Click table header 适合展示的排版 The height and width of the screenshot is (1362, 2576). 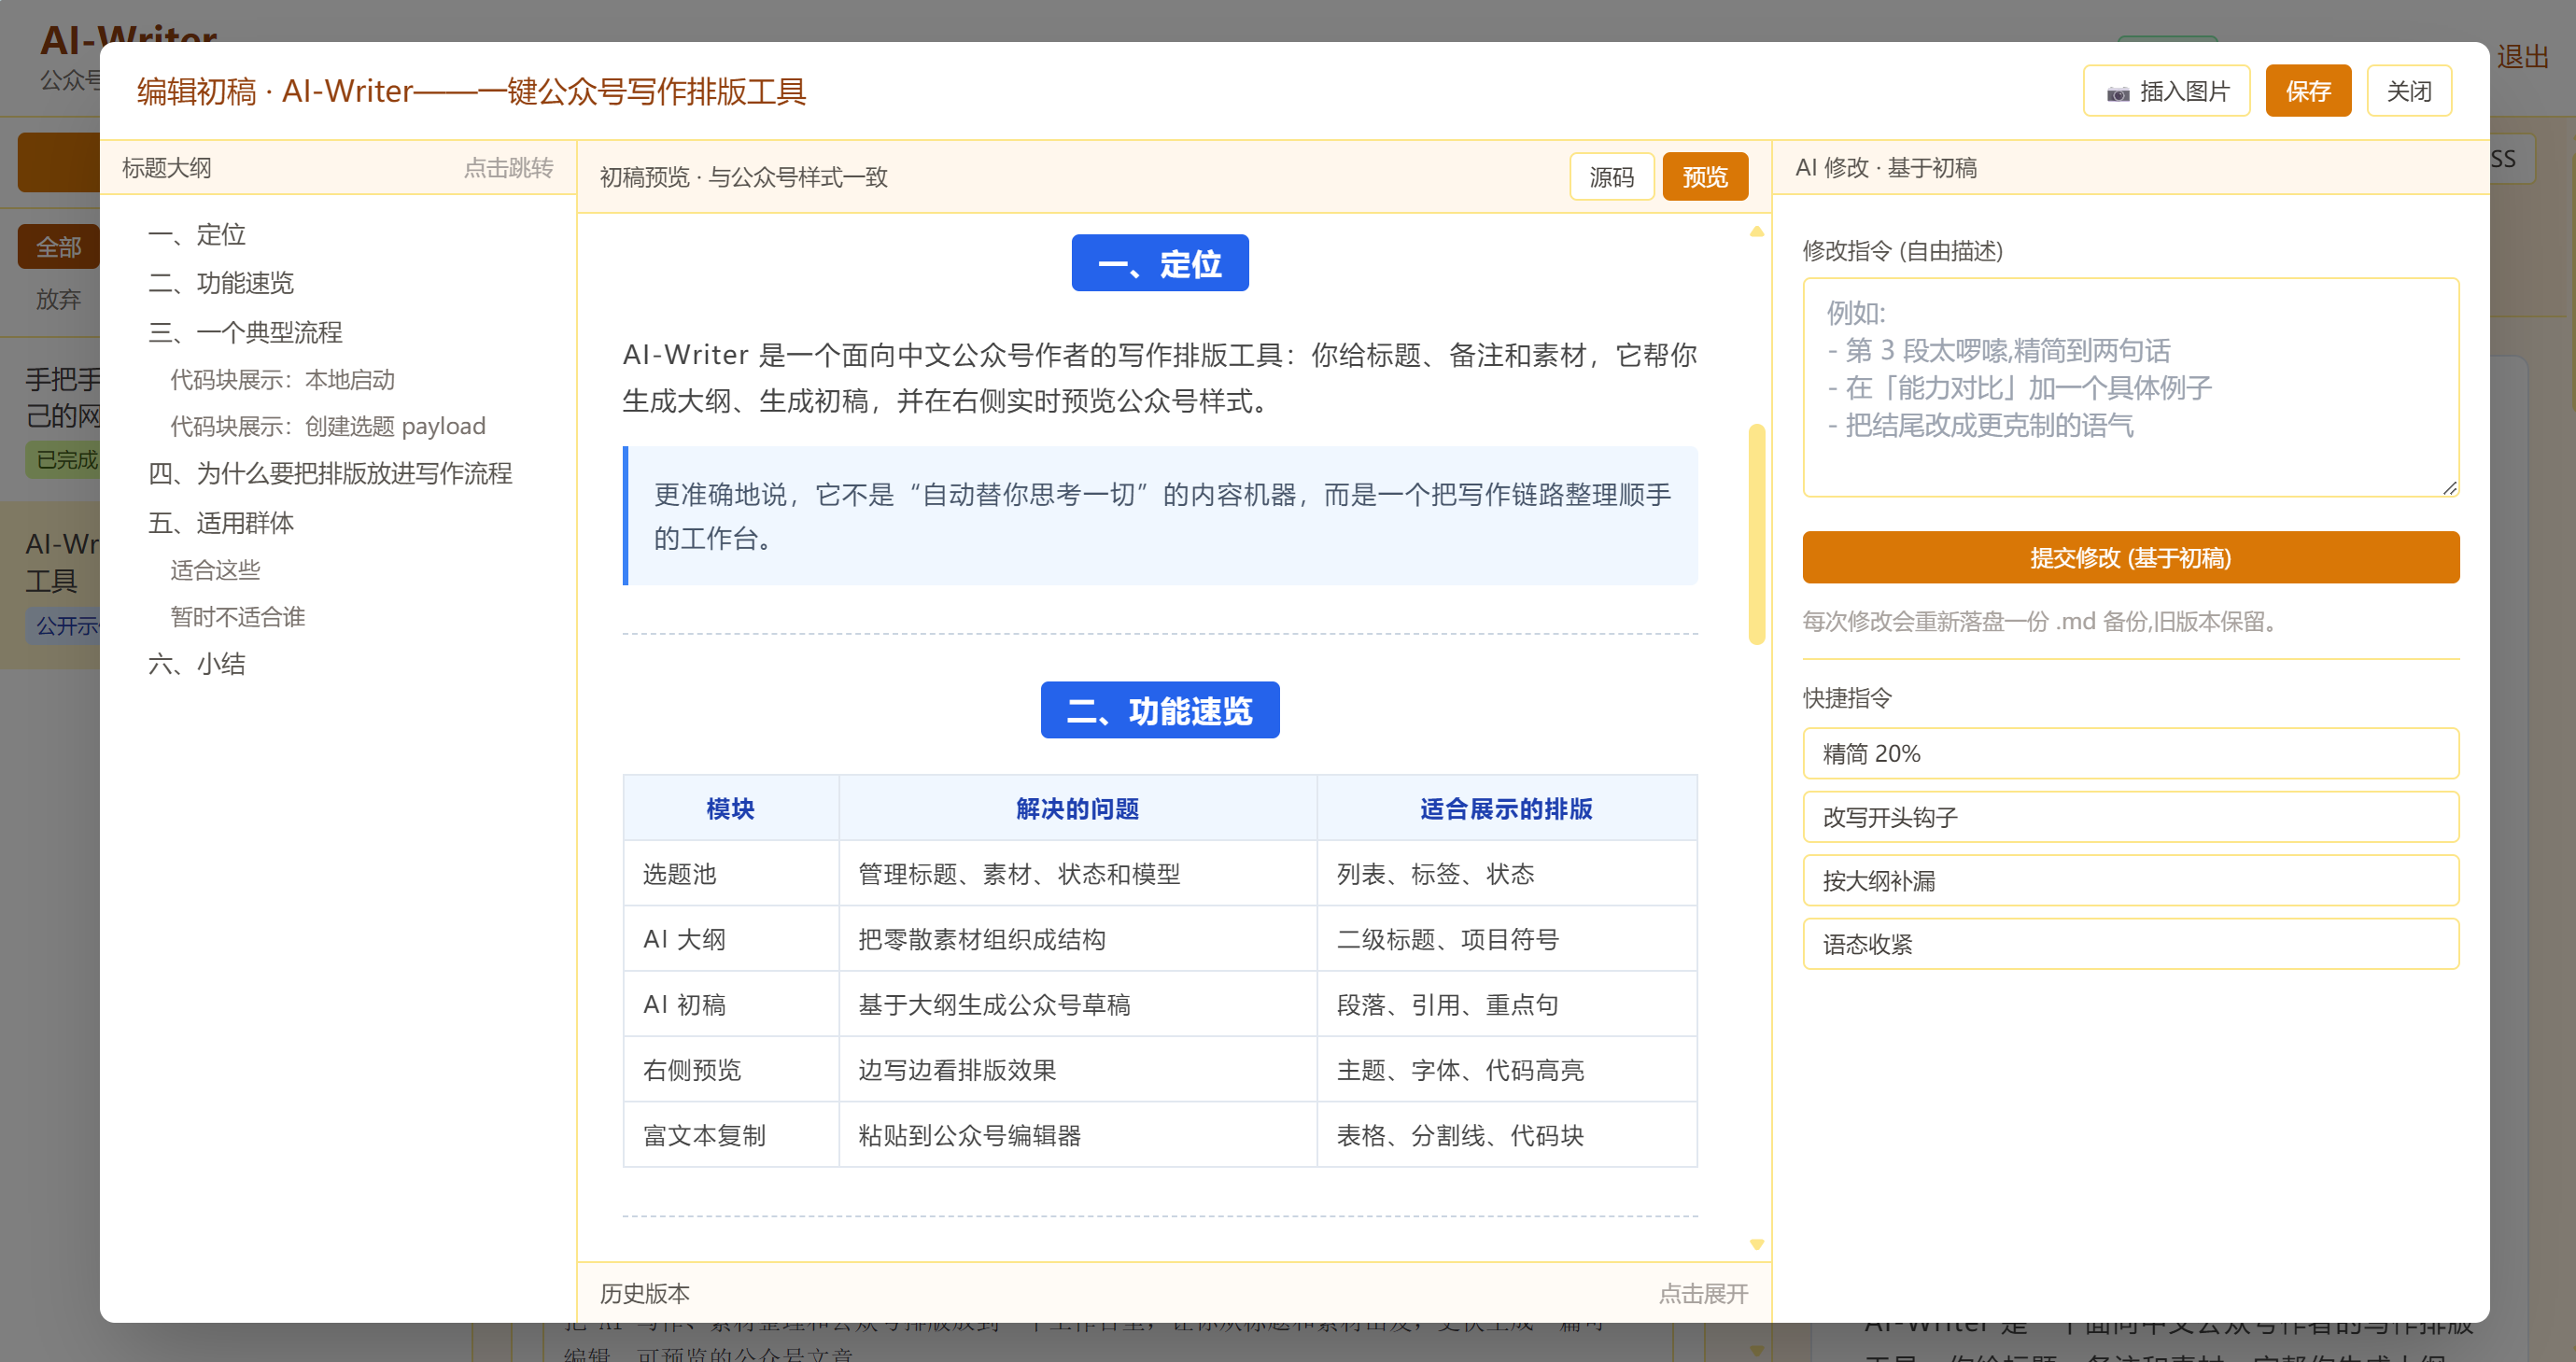coord(1506,808)
